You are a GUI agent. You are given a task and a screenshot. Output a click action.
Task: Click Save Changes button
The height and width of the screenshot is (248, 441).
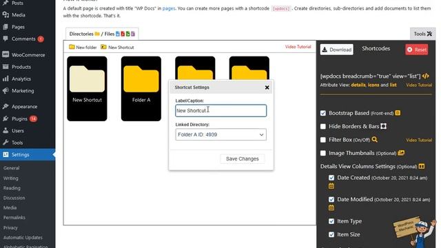242,159
